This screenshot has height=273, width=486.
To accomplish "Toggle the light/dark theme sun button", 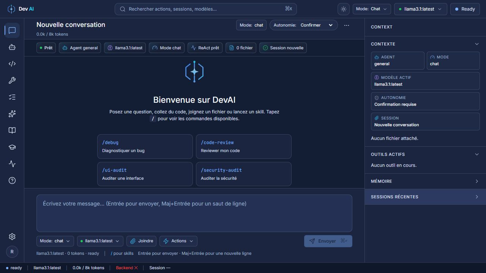I will (x=344, y=9).
